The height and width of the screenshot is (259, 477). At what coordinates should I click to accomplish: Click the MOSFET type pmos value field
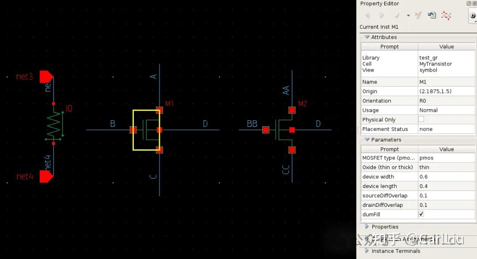pos(446,158)
